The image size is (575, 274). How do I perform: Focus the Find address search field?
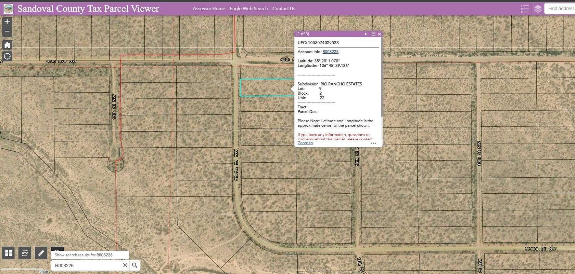pos(560,9)
